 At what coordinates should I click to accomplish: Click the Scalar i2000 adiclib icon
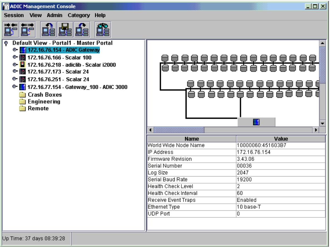[22, 64]
